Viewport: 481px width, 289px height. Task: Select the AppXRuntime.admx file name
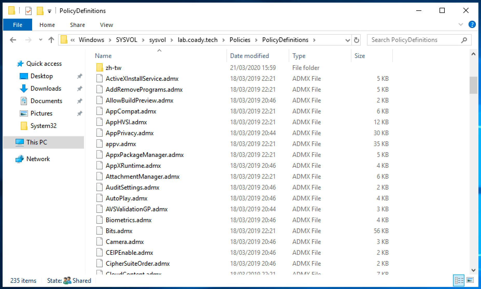133,166
